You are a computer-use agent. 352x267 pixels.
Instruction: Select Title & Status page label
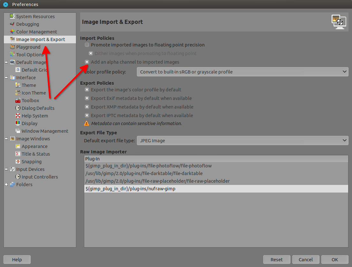(36, 154)
